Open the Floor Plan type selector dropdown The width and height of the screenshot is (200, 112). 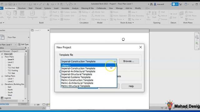tap(28, 37)
